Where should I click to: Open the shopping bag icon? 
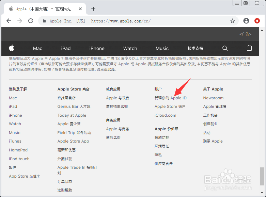point(249,48)
